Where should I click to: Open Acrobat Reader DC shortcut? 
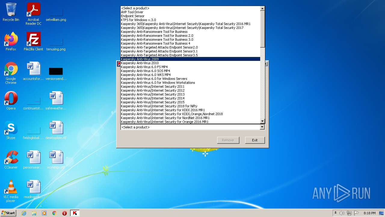click(x=33, y=14)
